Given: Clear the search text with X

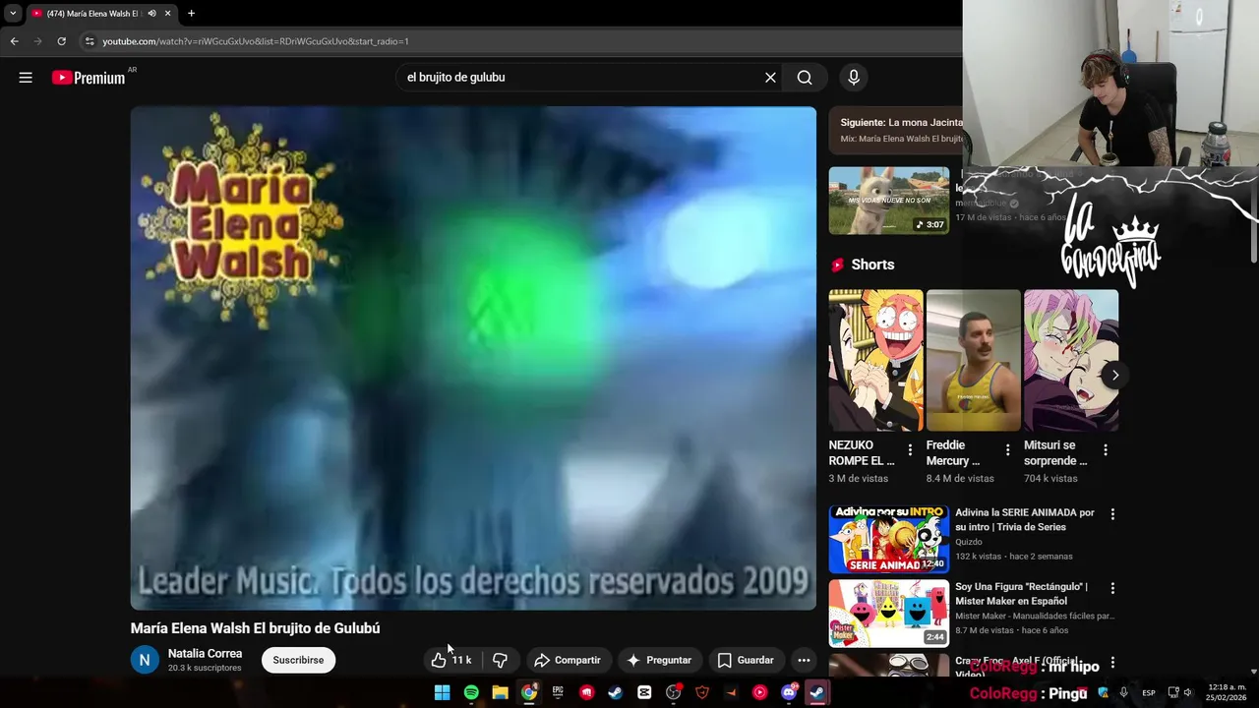Looking at the screenshot, I should pyautogui.click(x=770, y=78).
